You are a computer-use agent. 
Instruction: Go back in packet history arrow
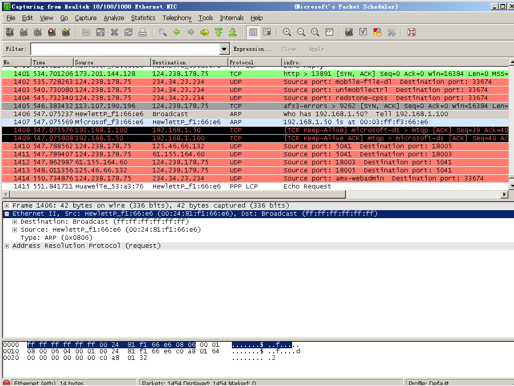tap(177, 32)
